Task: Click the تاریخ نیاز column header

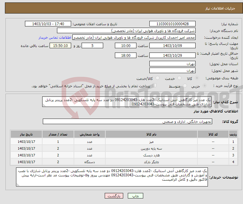Action: [26, 134]
